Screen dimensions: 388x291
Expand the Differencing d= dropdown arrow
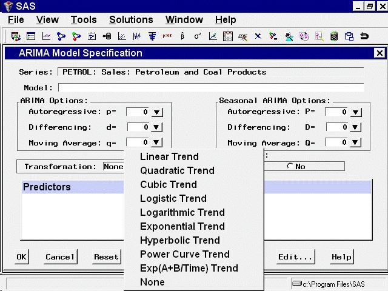pos(156,127)
